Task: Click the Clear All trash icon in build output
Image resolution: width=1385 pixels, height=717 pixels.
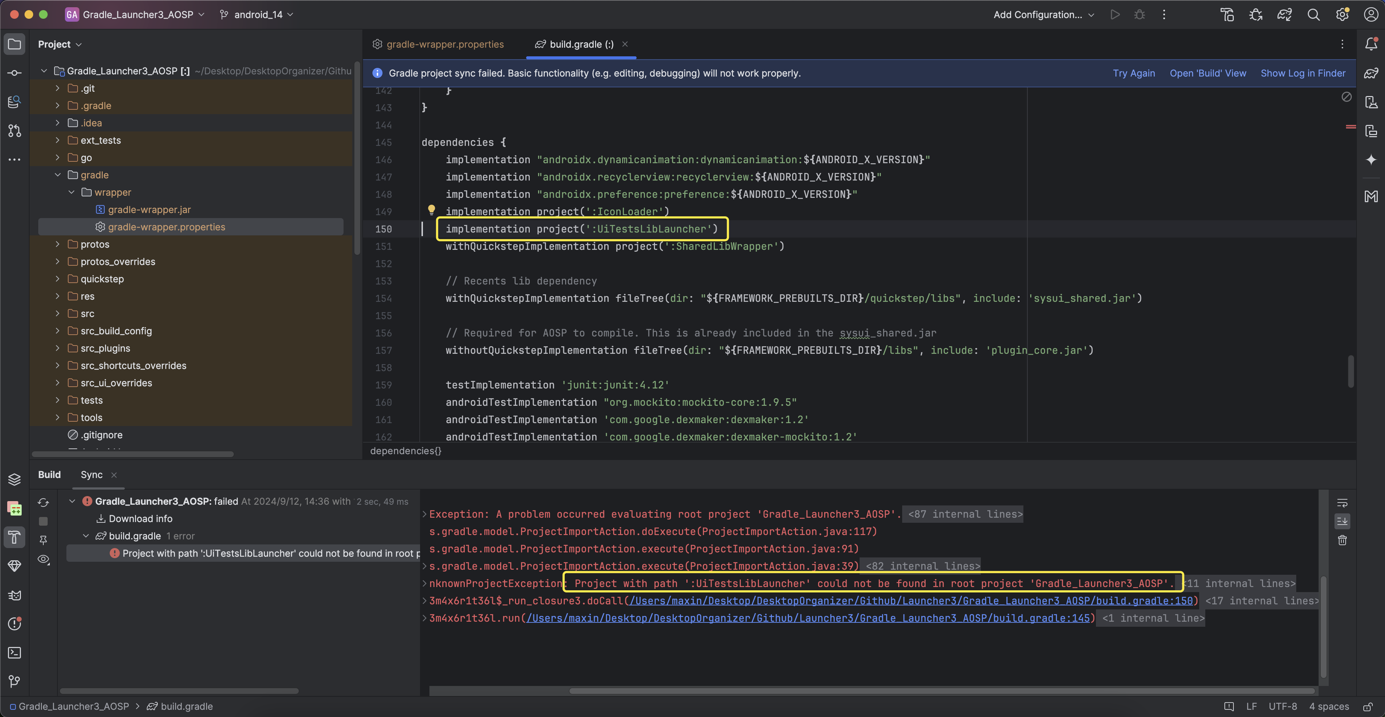Action: click(x=1342, y=540)
